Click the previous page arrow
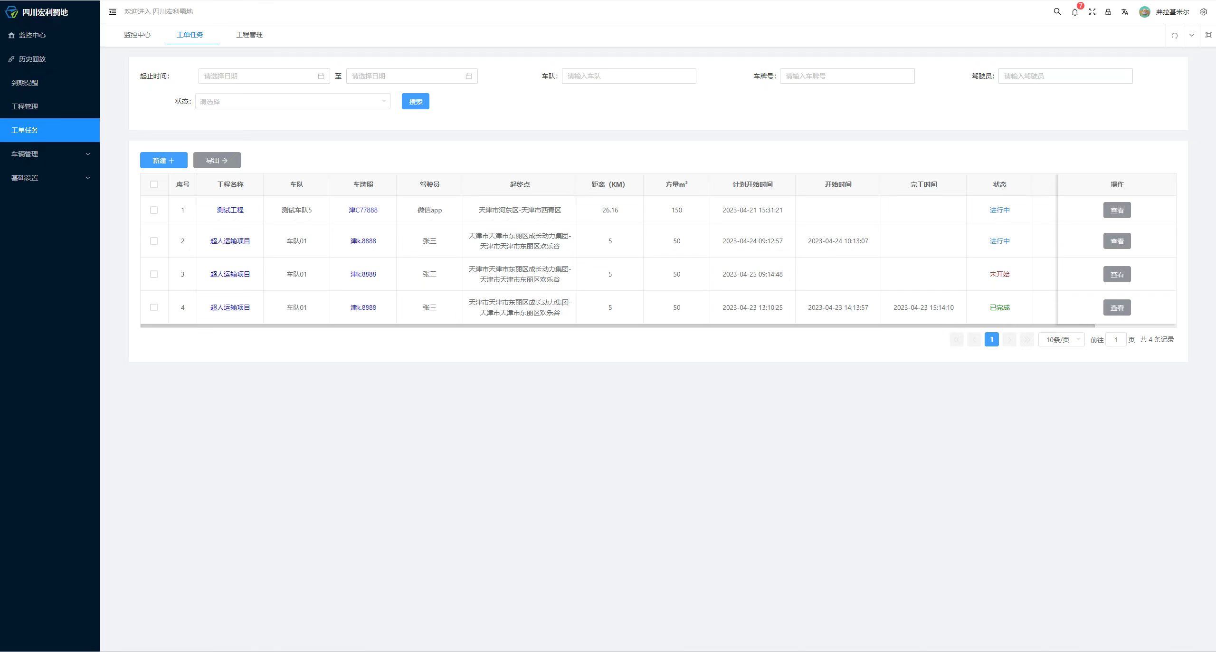This screenshot has height=652, width=1216. pyautogui.click(x=974, y=339)
